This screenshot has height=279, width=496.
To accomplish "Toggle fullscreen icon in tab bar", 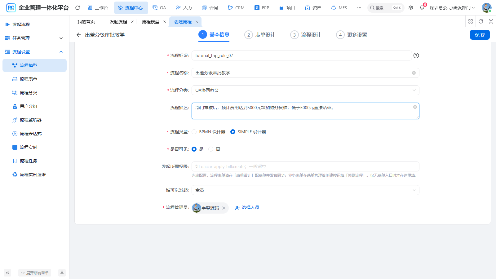I will [x=491, y=21].
